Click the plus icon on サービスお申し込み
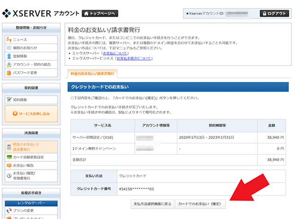This screenshot has height=219, width=295. coord(15,113)
